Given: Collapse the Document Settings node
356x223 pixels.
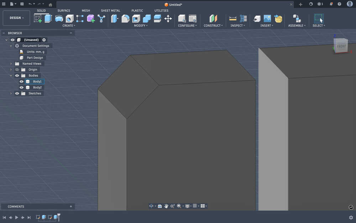Looking at the screenshot, I should 11,46.
